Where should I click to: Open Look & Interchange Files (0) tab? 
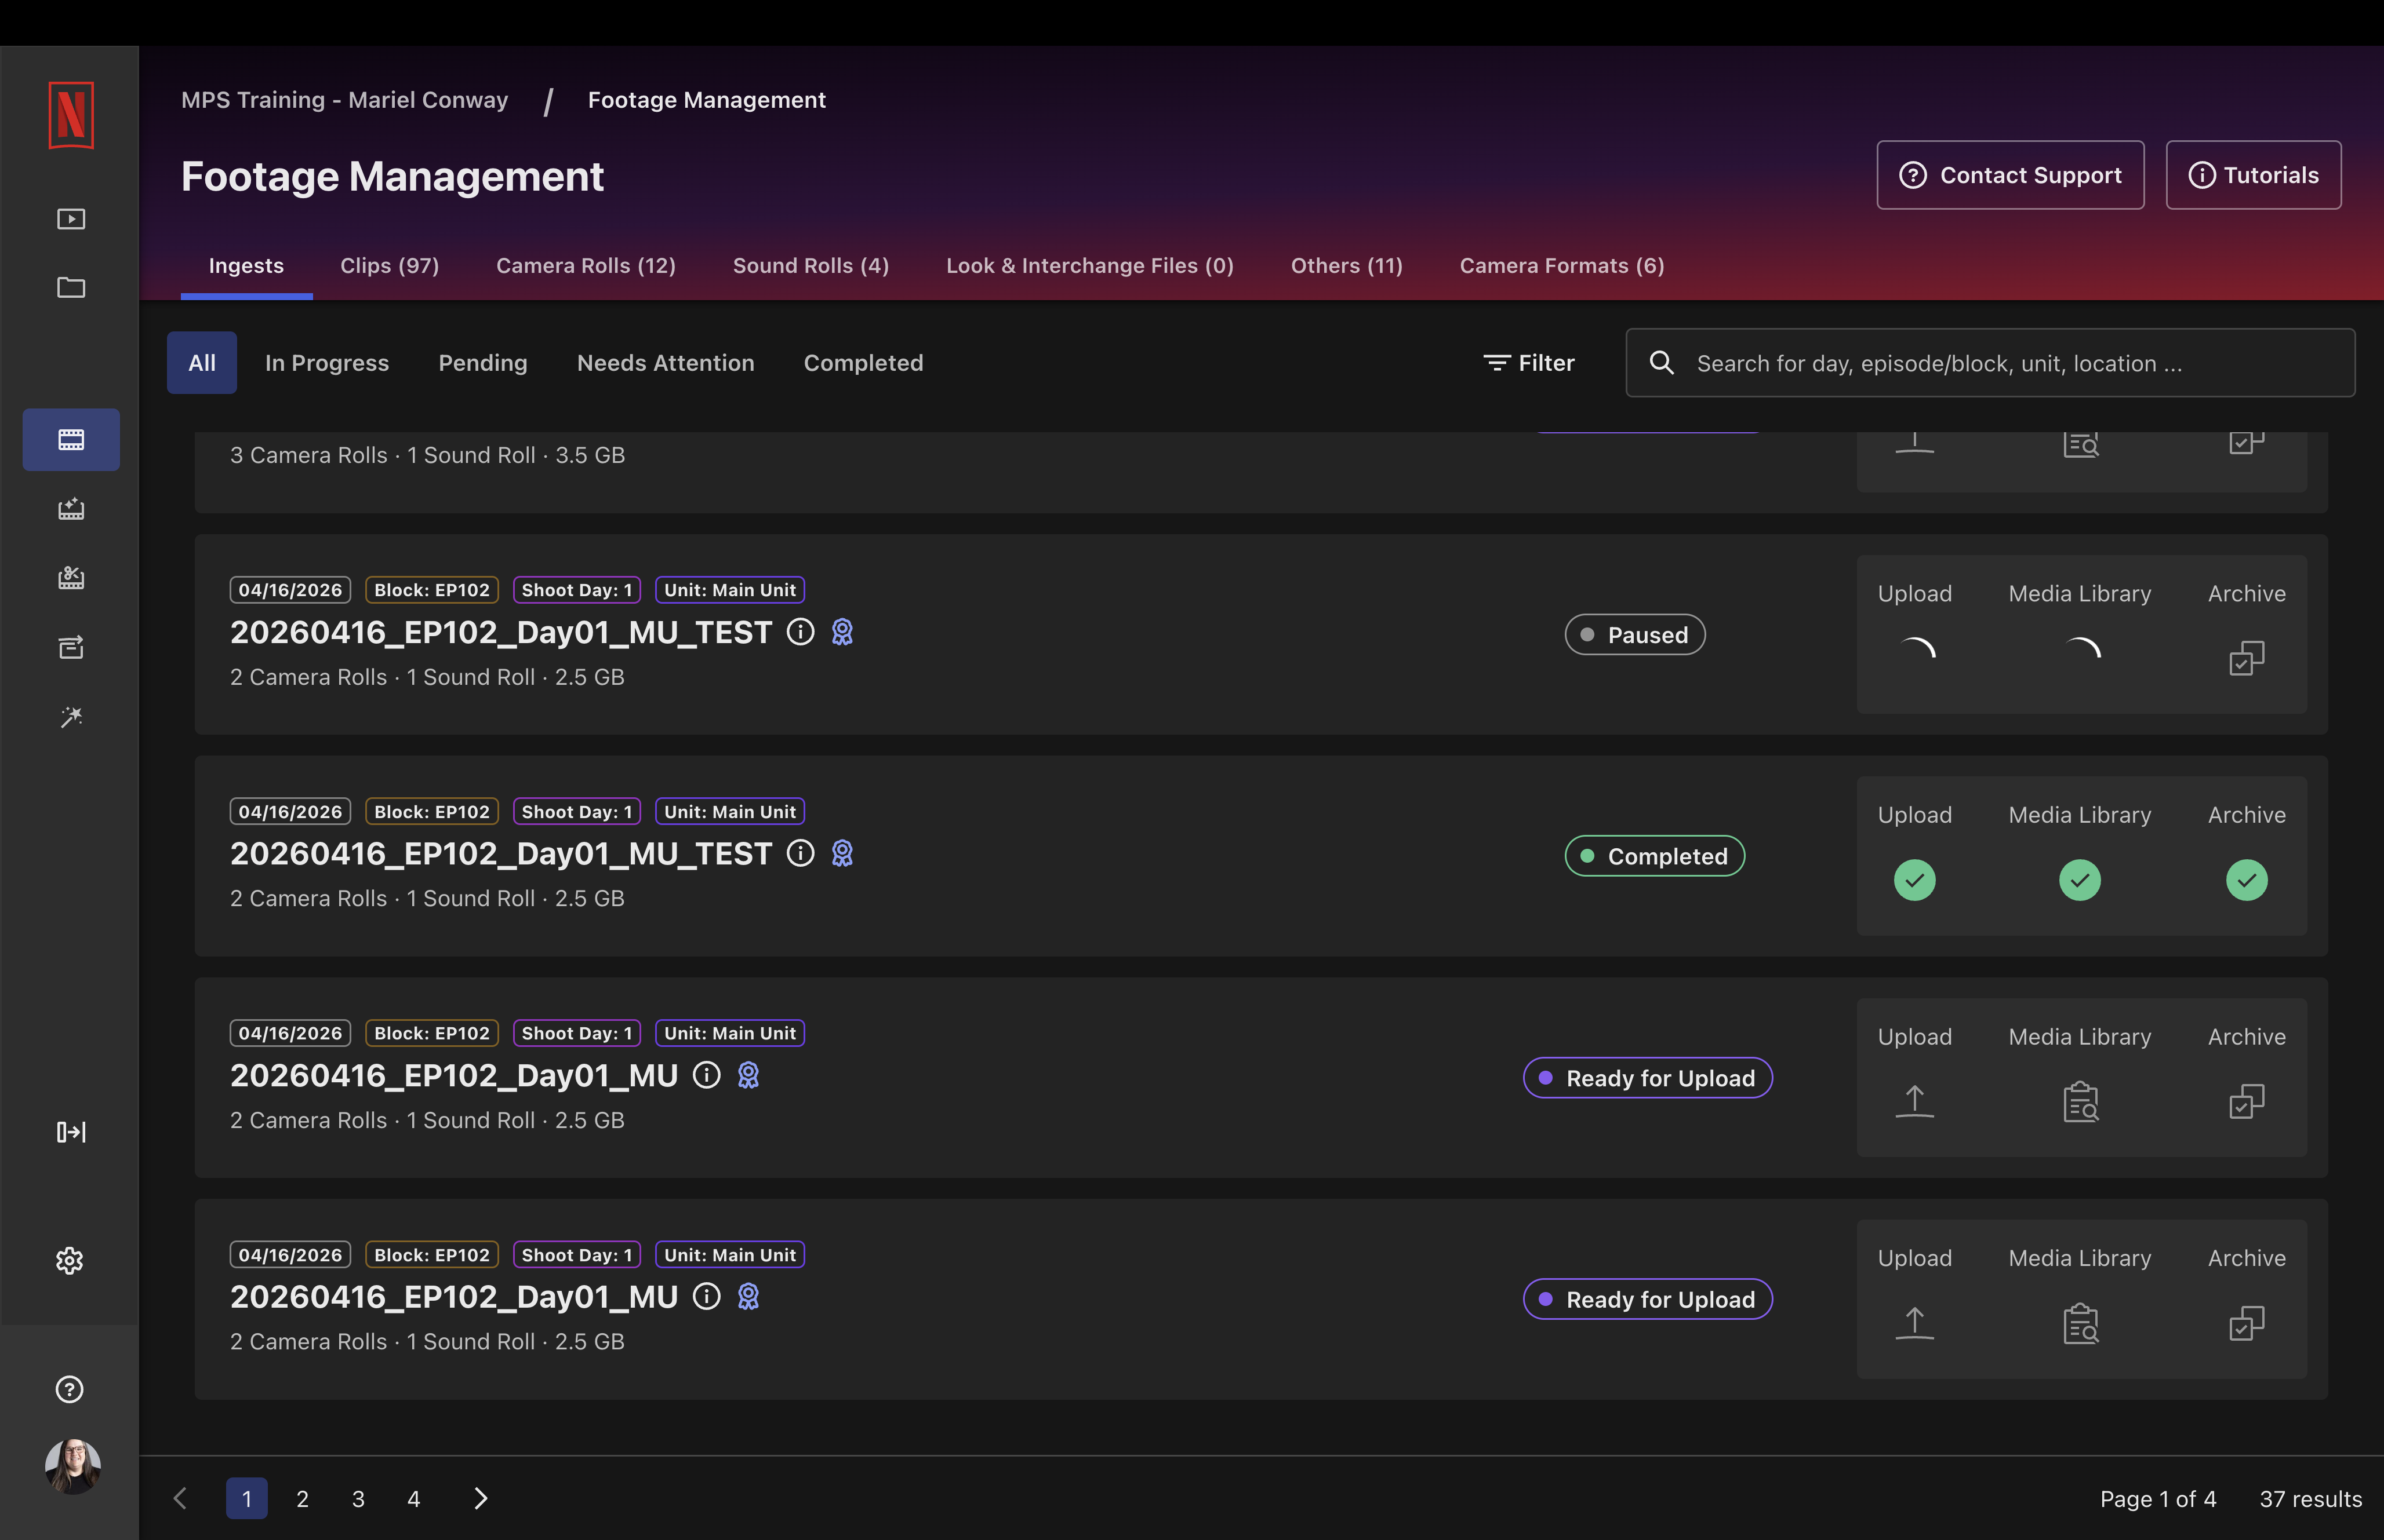(x=1089, y=266)
